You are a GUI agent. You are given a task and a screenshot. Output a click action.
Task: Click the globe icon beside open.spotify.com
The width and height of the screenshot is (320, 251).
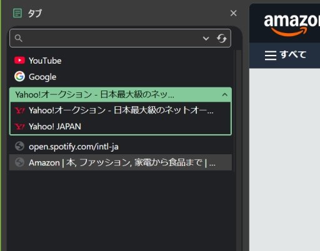coord(19,146)
